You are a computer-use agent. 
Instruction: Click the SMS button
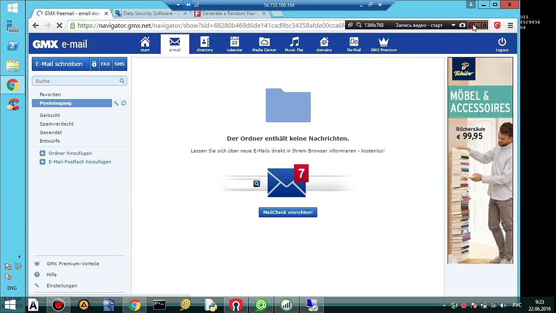pyautogui.click(x=119, y=64)
